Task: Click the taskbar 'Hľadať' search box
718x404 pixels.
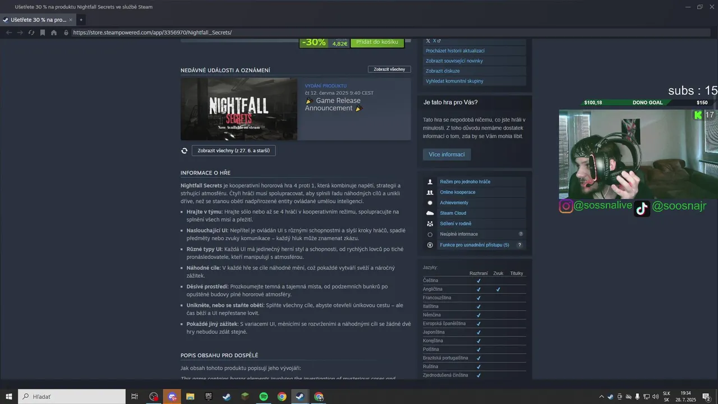Action: (72, 397)
